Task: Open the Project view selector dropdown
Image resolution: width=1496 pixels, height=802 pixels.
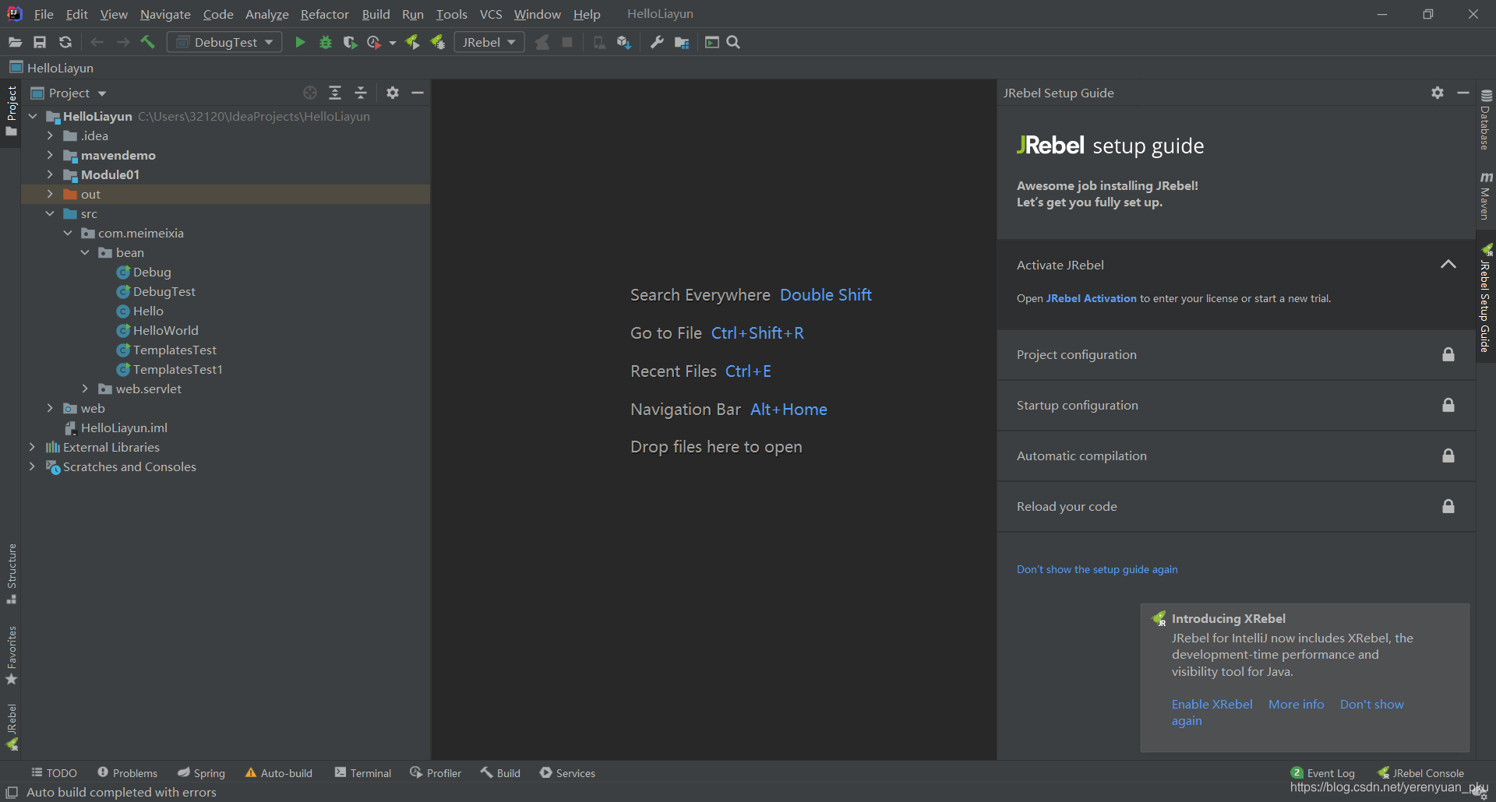Action: 69,93
